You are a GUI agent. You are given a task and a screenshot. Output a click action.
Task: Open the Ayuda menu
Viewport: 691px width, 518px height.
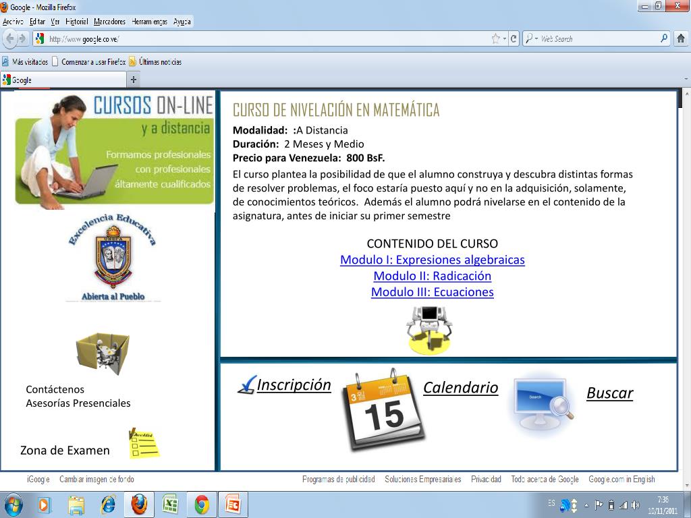pyautogui.click(x=182, y=21)
